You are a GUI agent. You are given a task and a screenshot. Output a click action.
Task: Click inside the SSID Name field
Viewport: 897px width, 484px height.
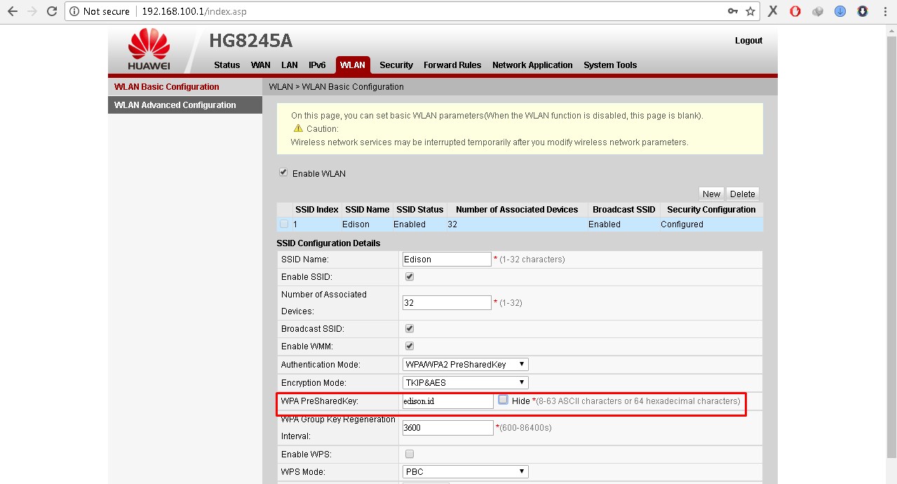(446, 259)
